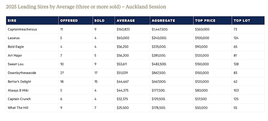The image size is (268, 121).
Task: Click the 2025 Leading Sires heading
Action: [86, 7]
